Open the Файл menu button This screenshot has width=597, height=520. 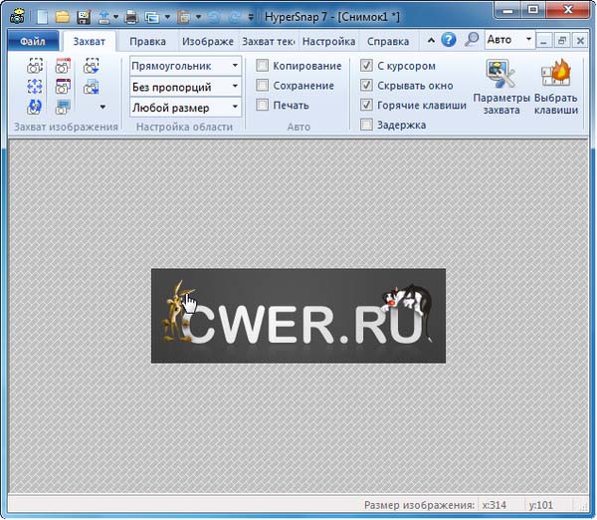tap(33, 42)
